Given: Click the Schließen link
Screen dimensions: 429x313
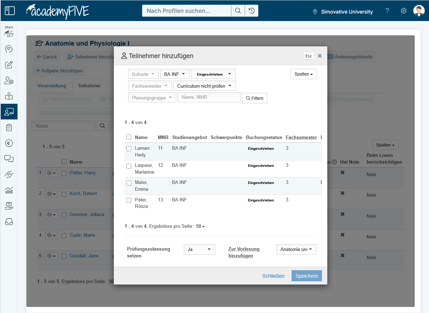Looking at the screenshot, I should pyautogui.click(x=273, y=276).
